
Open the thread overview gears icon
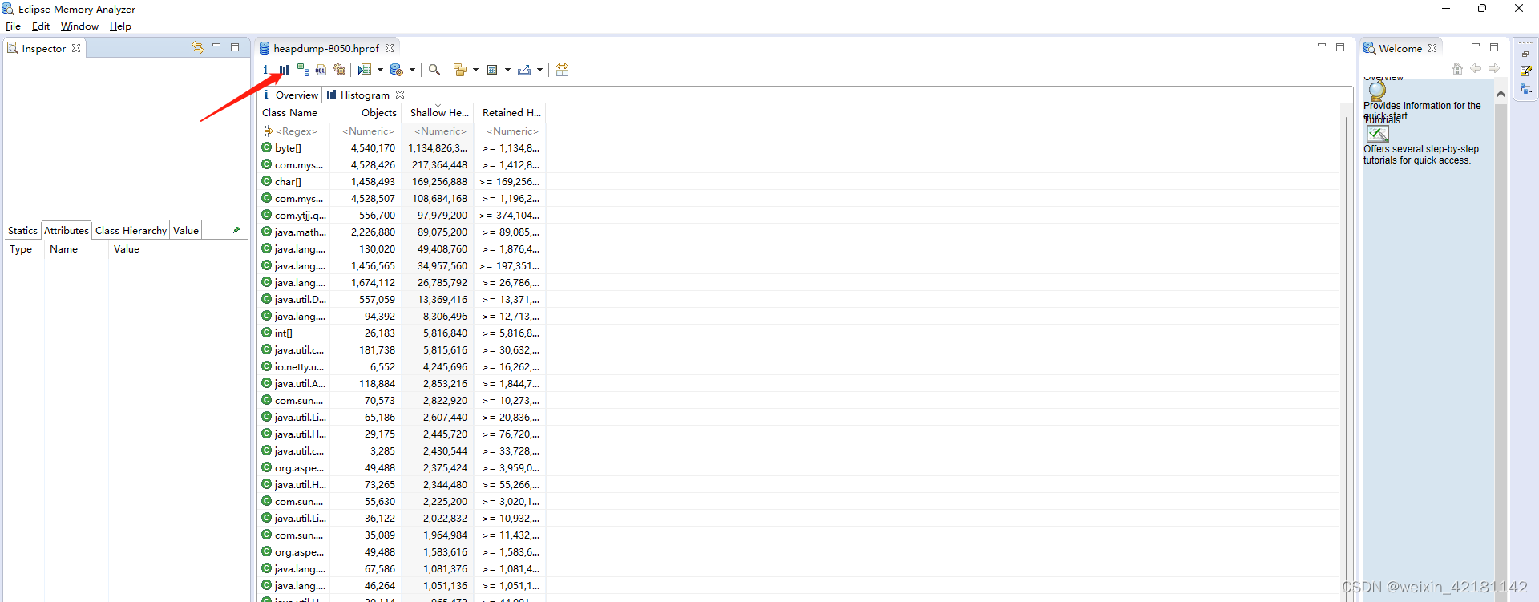click(340, 70)
